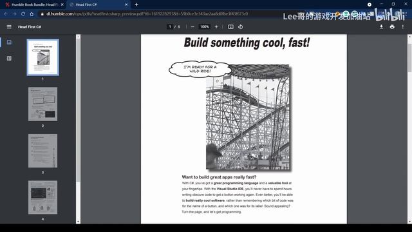Zoom out with the minus button
This screenshot has width=412, height=232.
tap(192, 27)
